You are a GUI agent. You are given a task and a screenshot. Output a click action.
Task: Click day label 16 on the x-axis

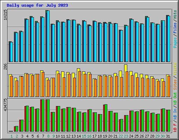(x=89, y=136)
